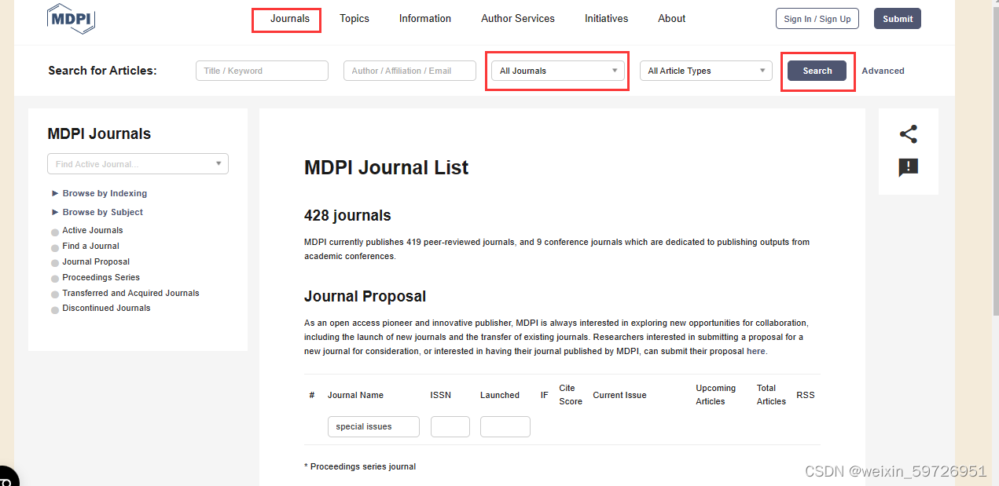Share this page via share icon
999x486 pixels.
908,134
